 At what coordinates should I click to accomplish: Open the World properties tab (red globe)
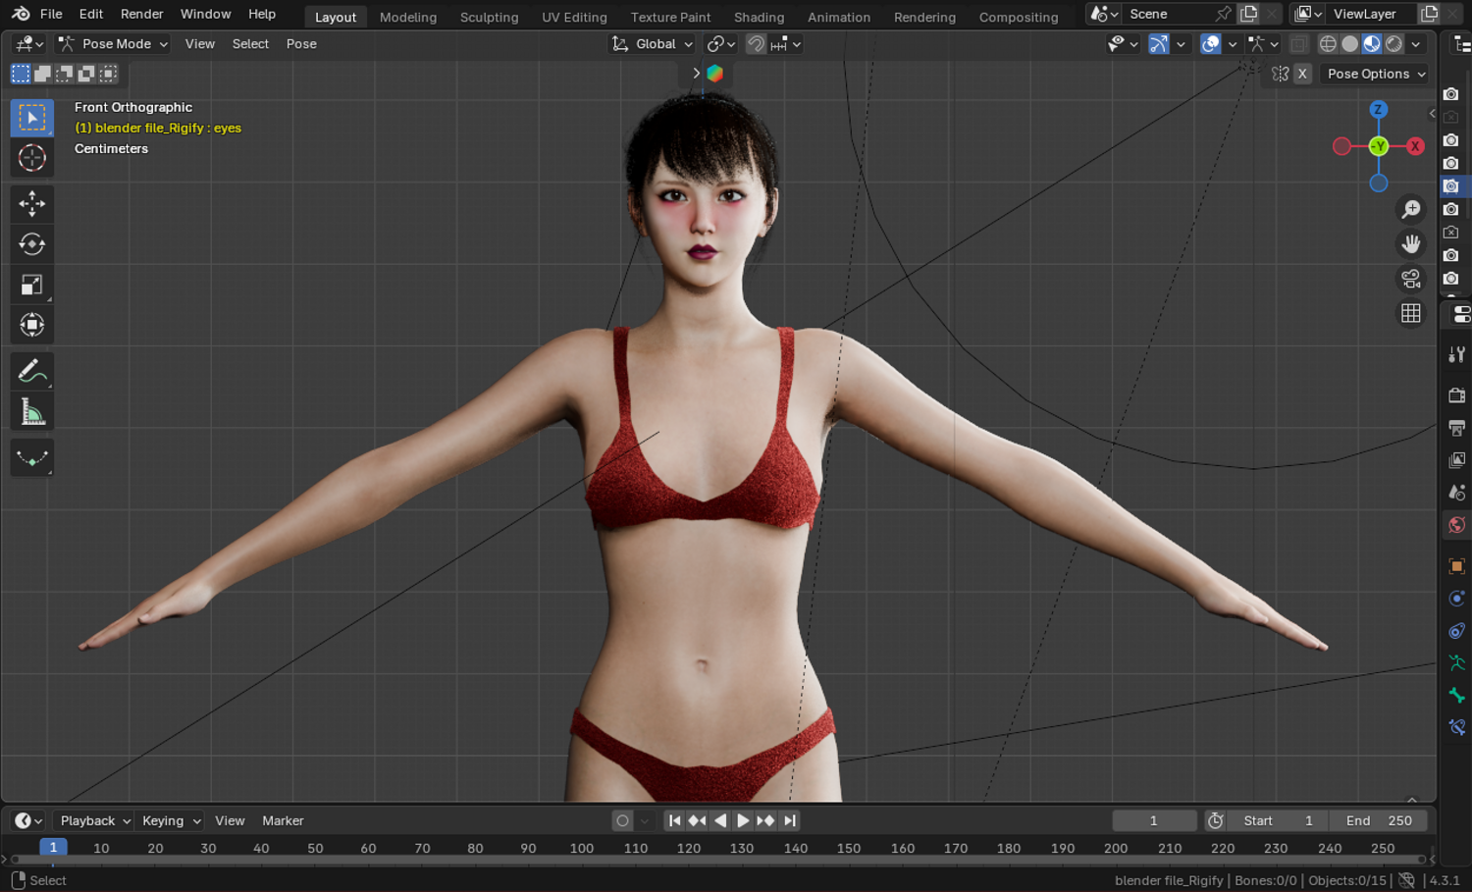(x=1457, y=525)
